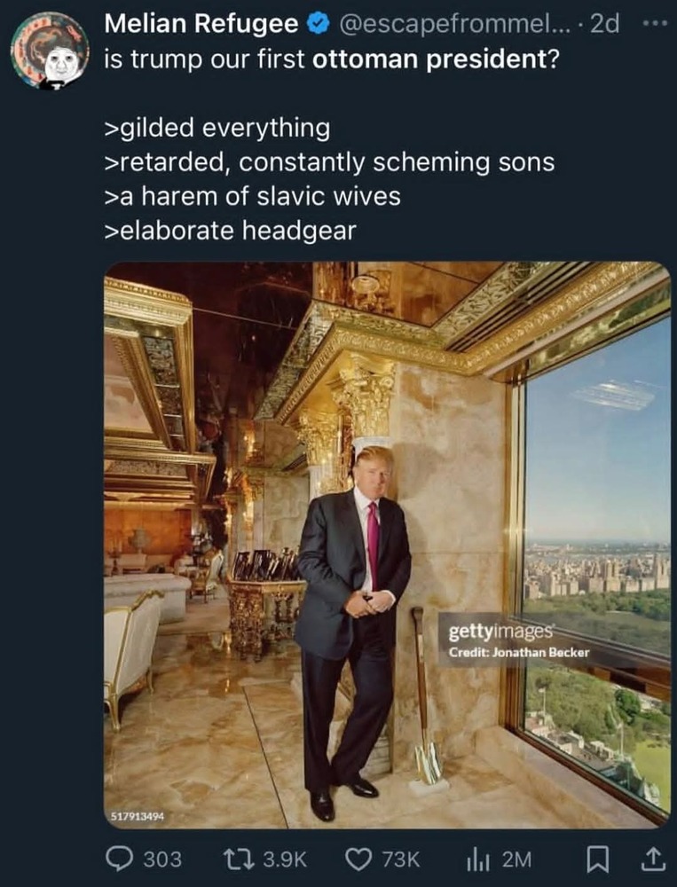Like the post with the heart icon
The height and width of the screenshot is (887, 677).
359,858
